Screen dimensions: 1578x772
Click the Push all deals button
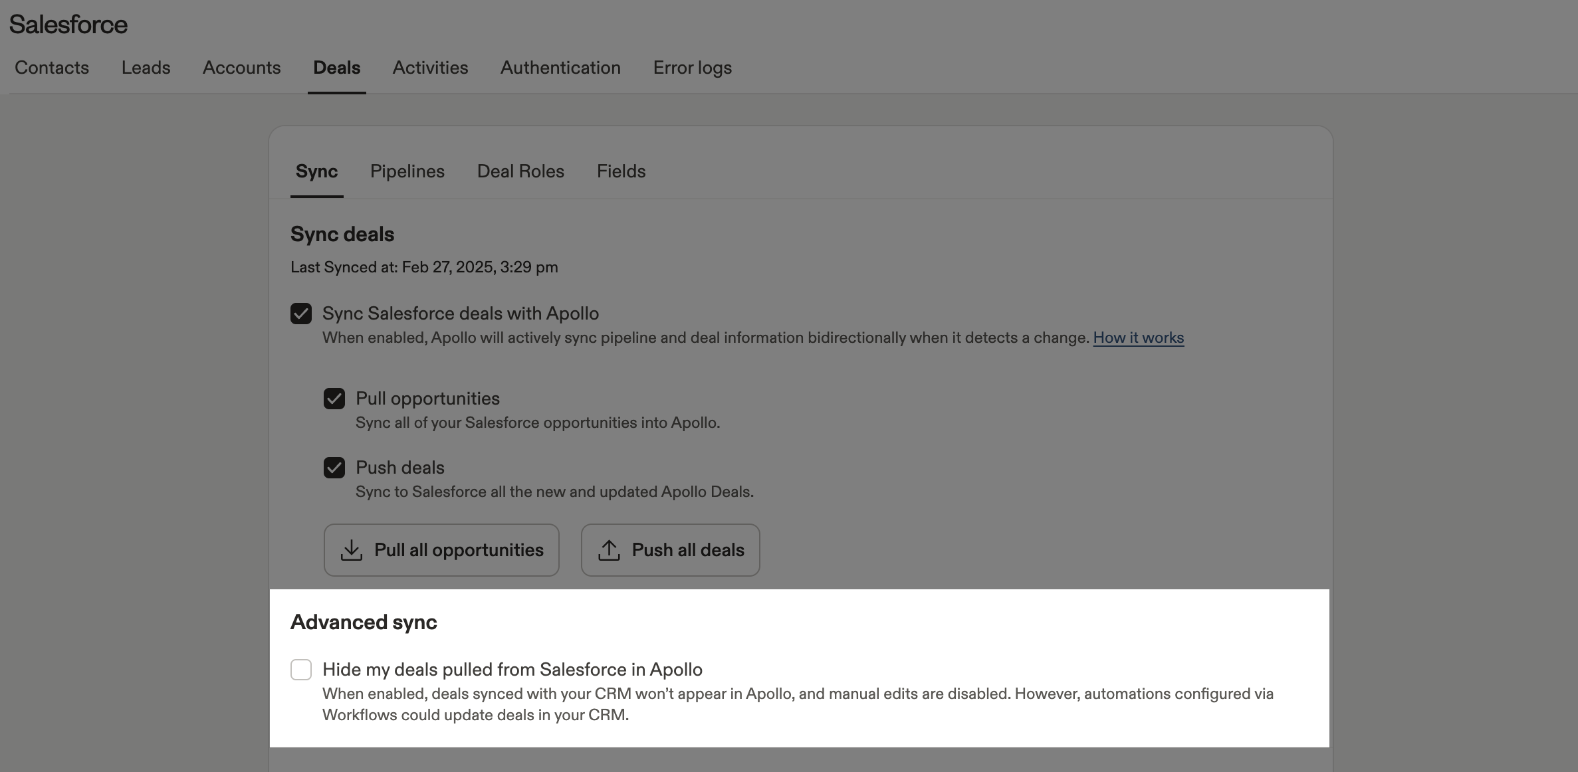click(x=670, y=550)
